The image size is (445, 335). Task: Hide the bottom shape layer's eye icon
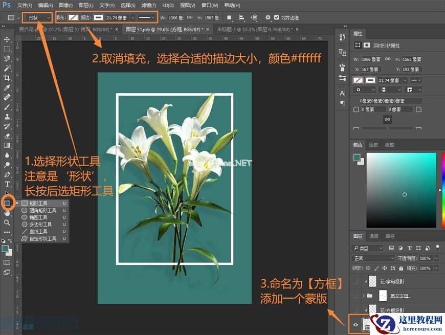(x=357, y=324)
